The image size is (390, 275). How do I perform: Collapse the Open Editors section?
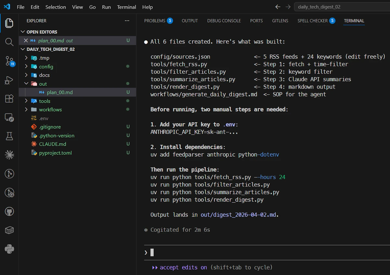click(x=42, y=32)
